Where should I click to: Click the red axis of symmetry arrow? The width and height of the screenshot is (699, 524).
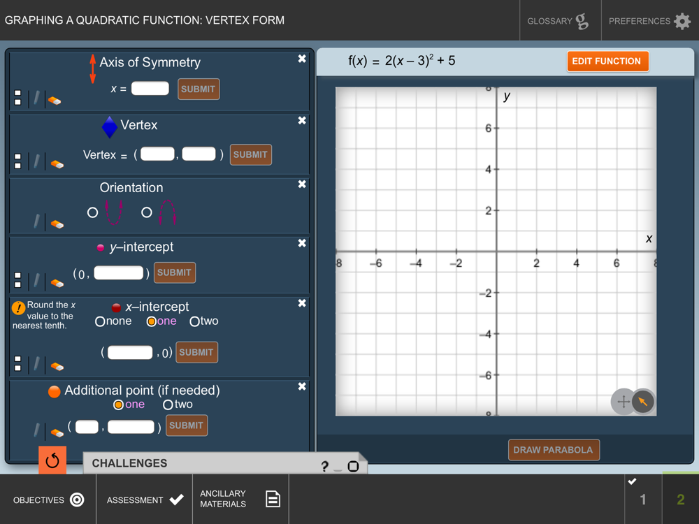coord(93,69)
